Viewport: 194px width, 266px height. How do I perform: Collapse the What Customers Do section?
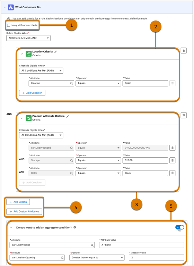coord(5,7)
